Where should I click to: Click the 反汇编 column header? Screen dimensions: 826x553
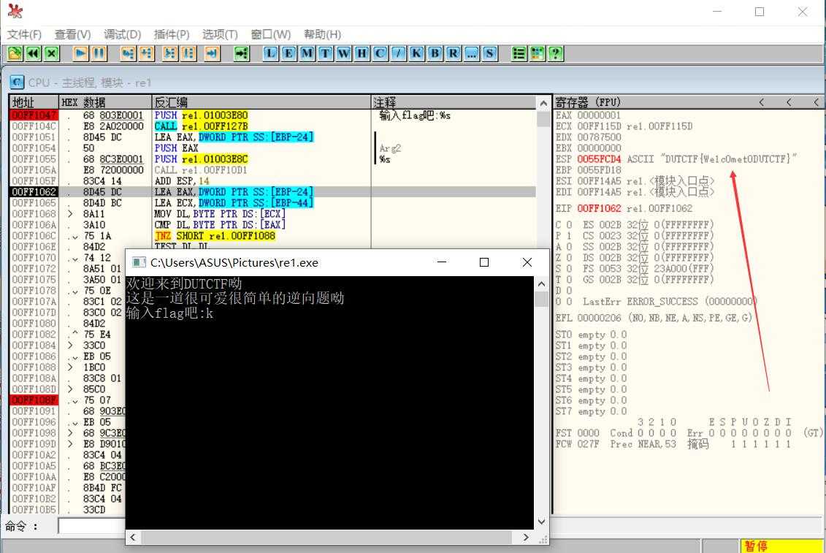[261, 102]
